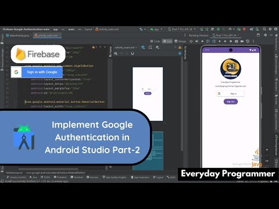This screenshot has height=209, width=279.
Task: Rotate emulator right icon
Action: (x=214, y=41)
